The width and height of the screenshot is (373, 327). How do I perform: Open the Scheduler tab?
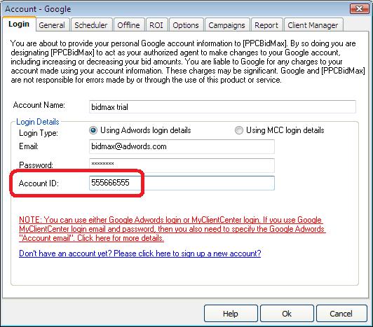tap(91, 25)
